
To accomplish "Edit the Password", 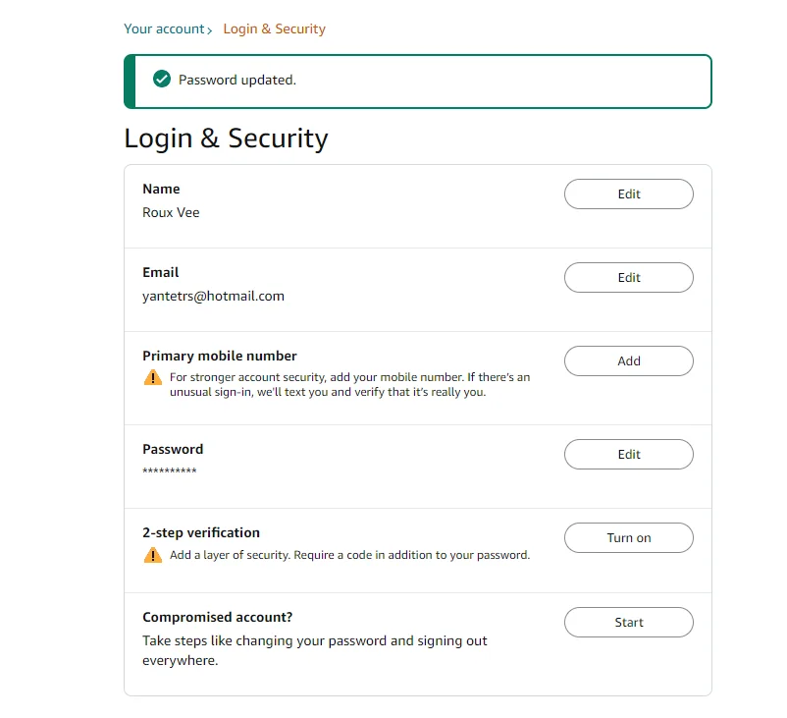I will (628, 454).
